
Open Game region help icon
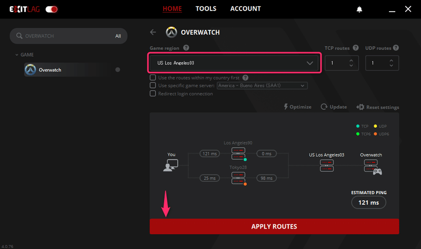[x=186, y=48]
